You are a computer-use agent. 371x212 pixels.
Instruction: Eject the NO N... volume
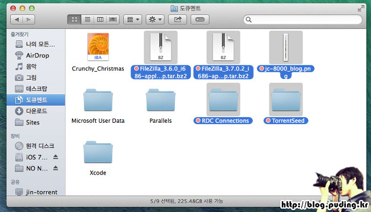(x=55, y=168)
